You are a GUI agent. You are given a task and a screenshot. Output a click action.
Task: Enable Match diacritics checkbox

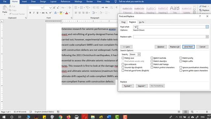click(x=152, y=61)
